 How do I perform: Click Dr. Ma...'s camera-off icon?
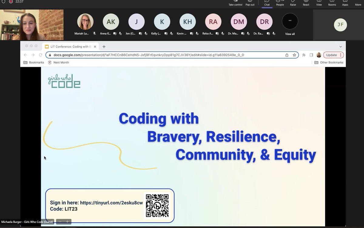click(243, 34)
